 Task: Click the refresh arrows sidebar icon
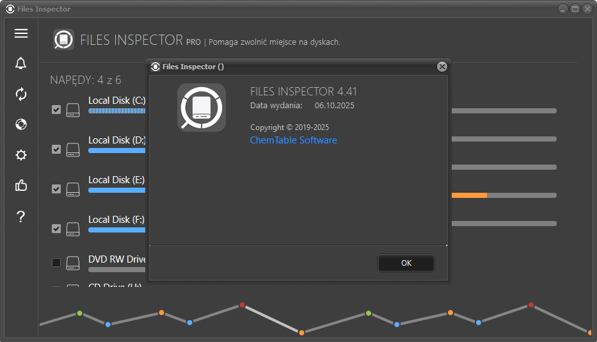tap(21, 94)
